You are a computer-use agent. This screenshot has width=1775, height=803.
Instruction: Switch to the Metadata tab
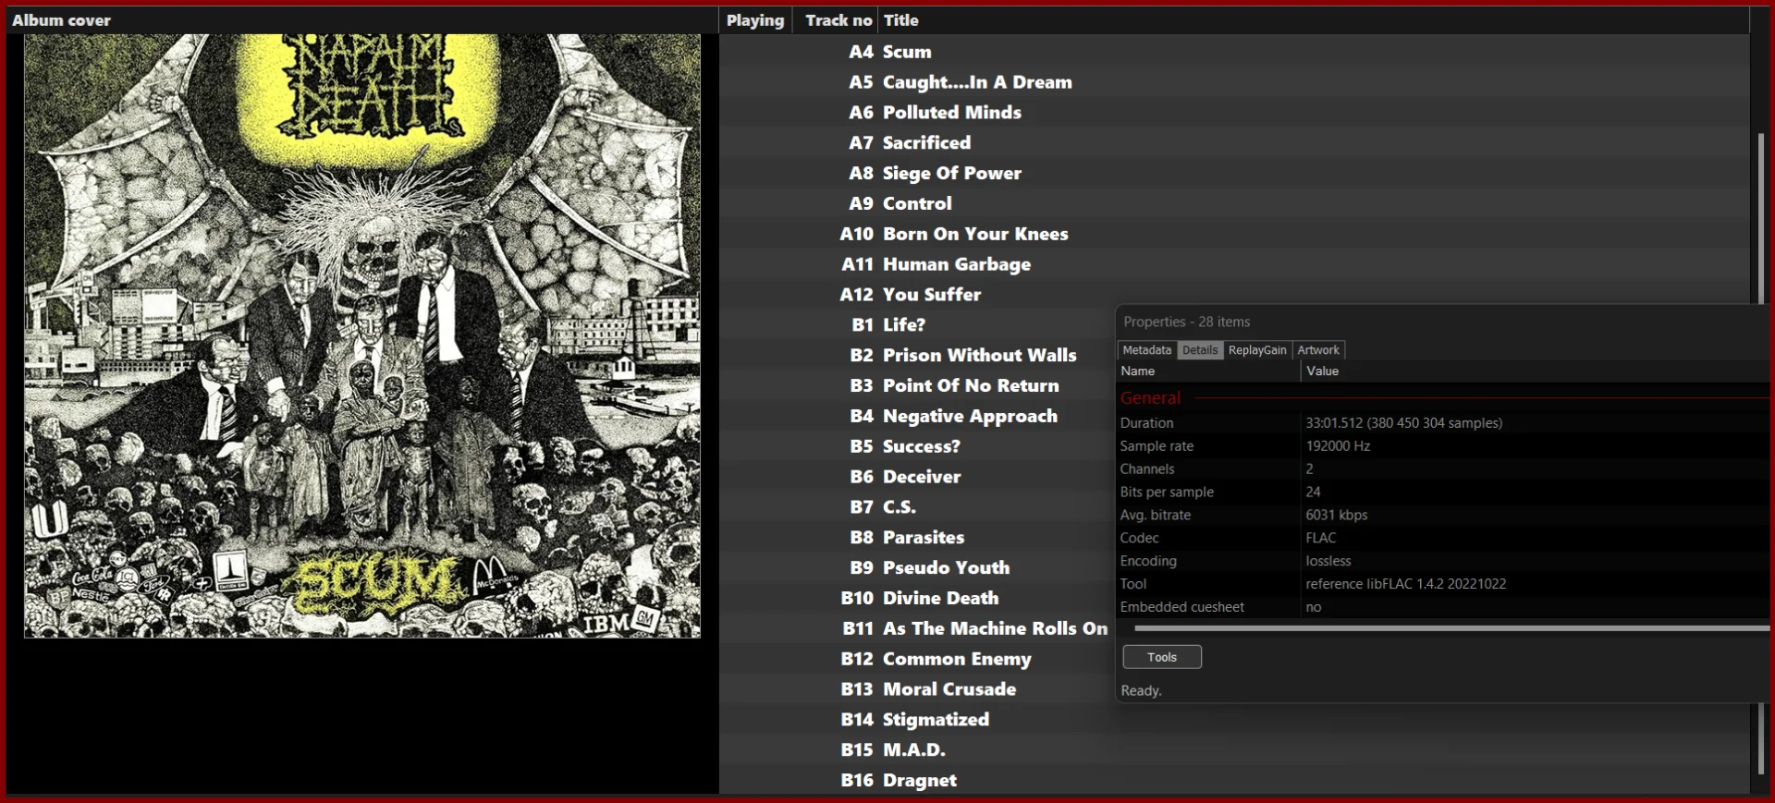tap(1146, 350)
